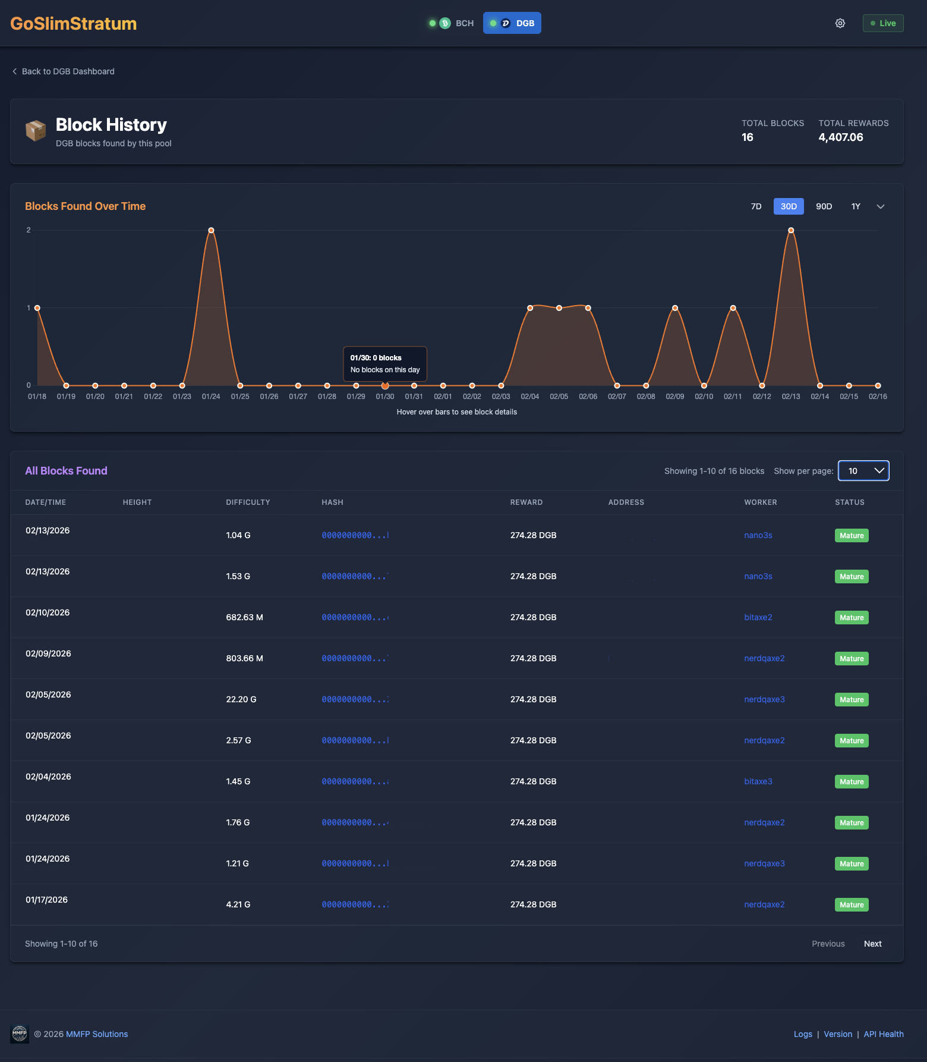Image resolution: width=927 pixels, height=1062 pixels.
Task: Open hash link for 4.21 G block
Action: point(355,904)
